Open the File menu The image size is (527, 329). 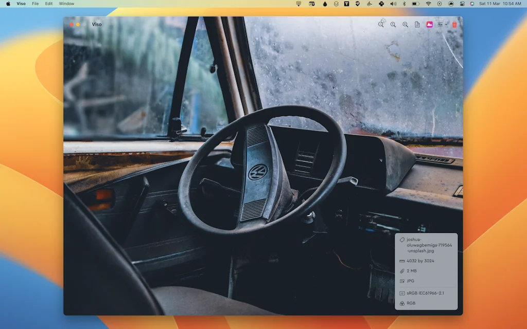tap(34, 4)
